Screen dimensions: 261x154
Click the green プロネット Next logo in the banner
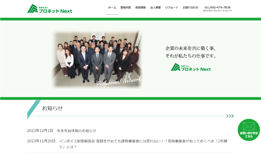tap(191, 67)
